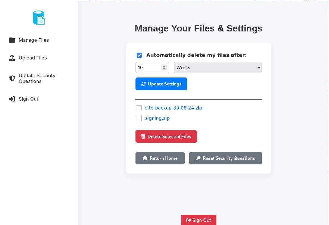Tick the signing.zip checkbox
Screen dimensions: 329x225
[x=139, y=118]
